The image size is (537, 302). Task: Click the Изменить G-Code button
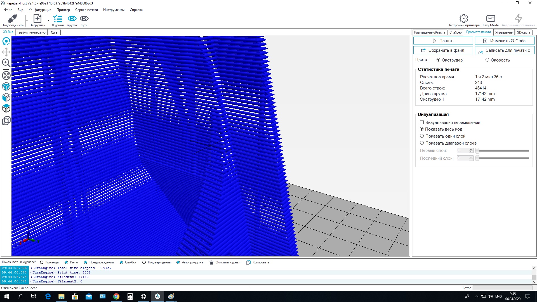(x=505, y=41)
